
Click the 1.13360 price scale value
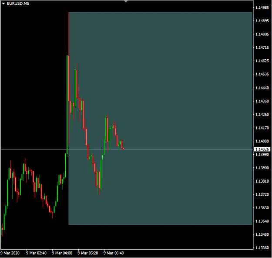(x=262, y=248)
